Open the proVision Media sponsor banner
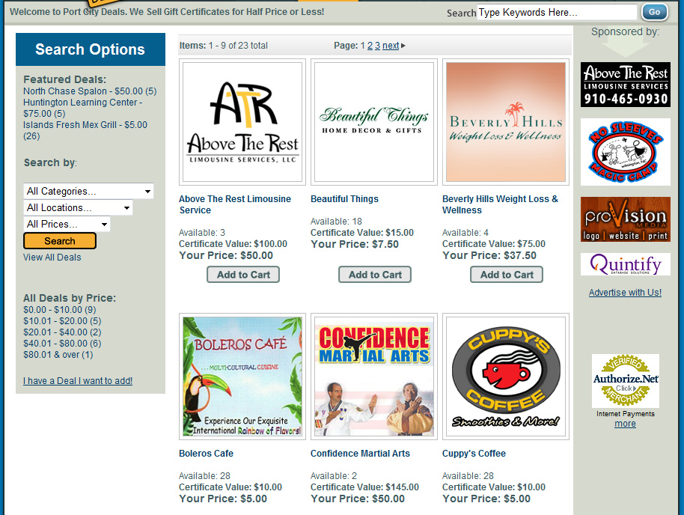 (625, 219)
